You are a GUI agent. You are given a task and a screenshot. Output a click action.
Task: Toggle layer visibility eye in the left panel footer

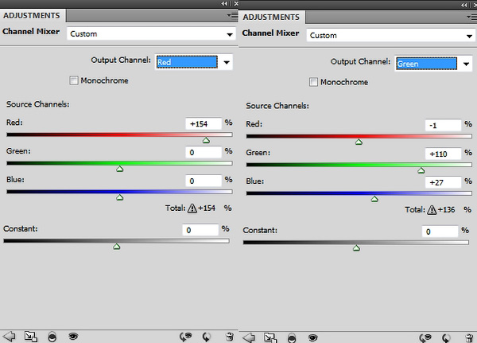coord(73,337)
